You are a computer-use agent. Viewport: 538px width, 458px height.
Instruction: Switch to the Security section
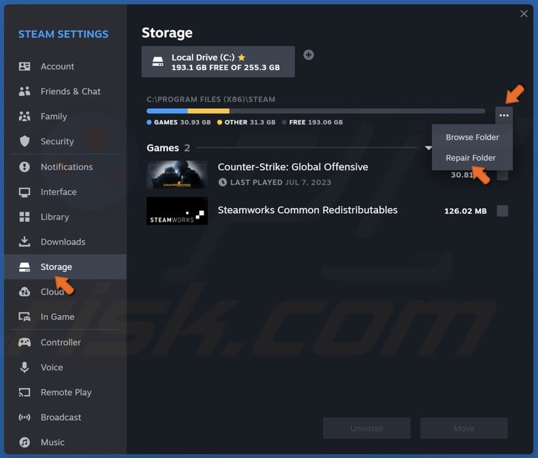click(65, 142)
